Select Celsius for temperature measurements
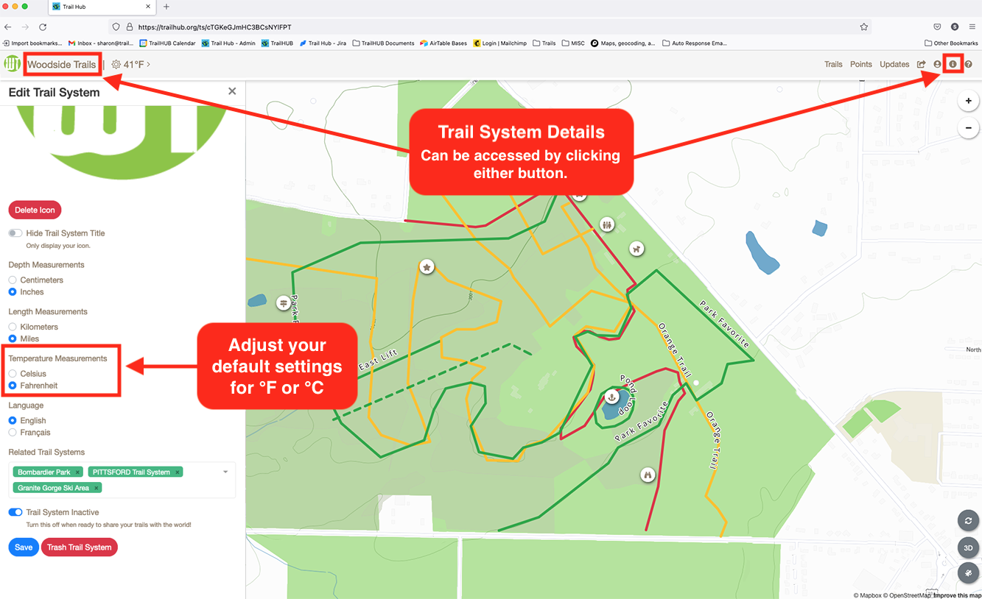Image resolution: width=982 pixels, height=599 pixels. coord(13,374)
